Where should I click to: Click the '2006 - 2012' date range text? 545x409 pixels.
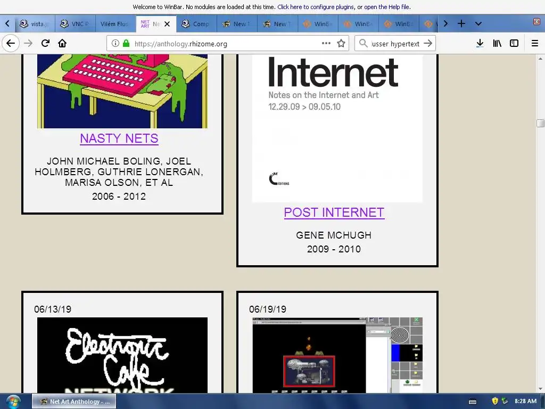(119, 196)
